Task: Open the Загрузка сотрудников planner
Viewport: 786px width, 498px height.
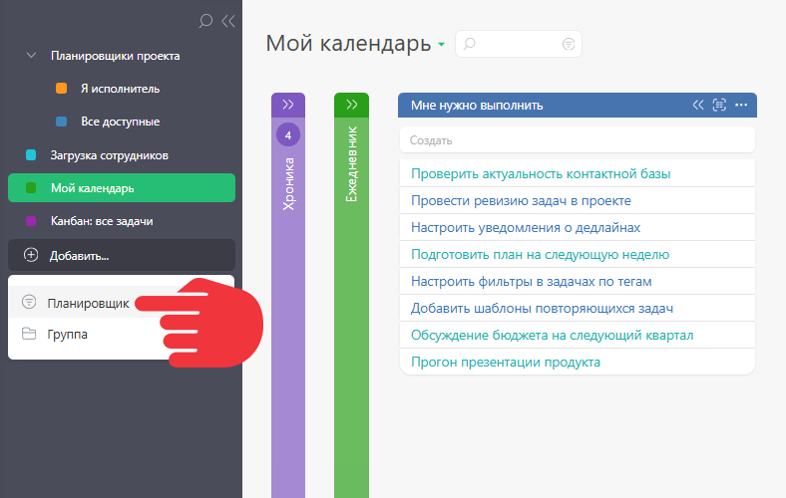Action: [x=110, y=155]
